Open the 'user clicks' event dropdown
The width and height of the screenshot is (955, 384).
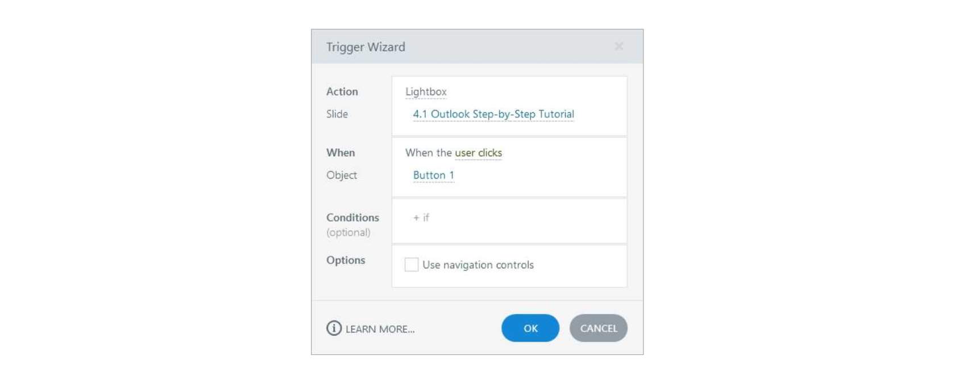click(478, 153)
